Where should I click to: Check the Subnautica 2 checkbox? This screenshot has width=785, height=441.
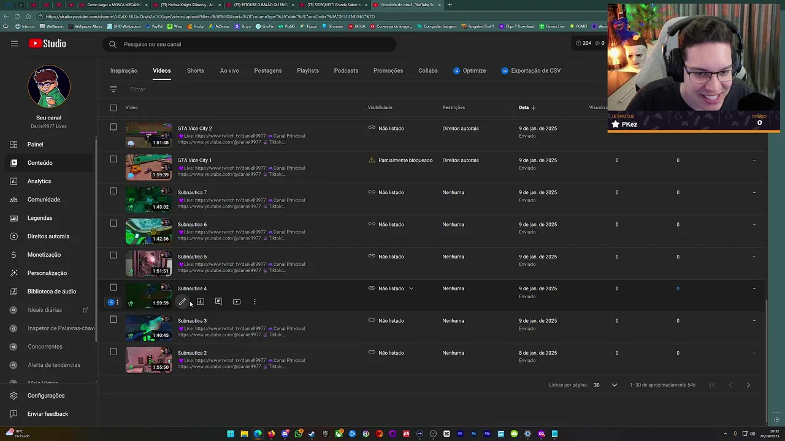(x=113, y=352)
